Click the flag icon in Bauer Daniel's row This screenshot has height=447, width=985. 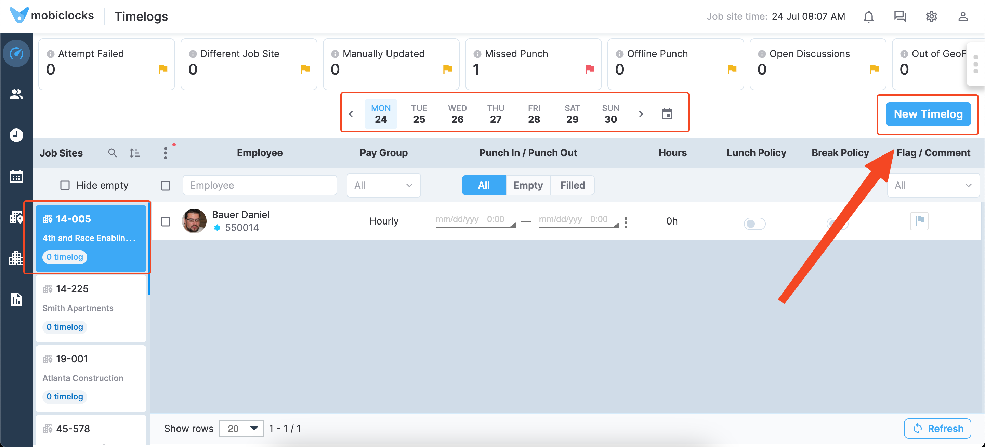pyautogui.click(x=919, y=221)
